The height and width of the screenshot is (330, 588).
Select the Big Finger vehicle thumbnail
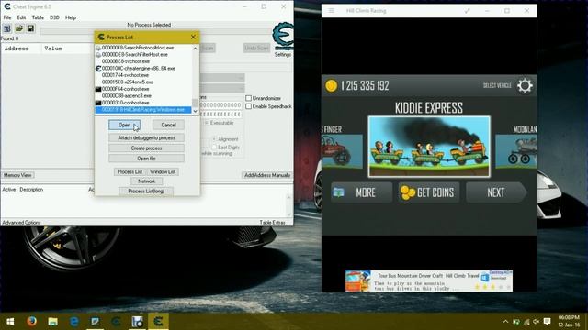point(342,151)
